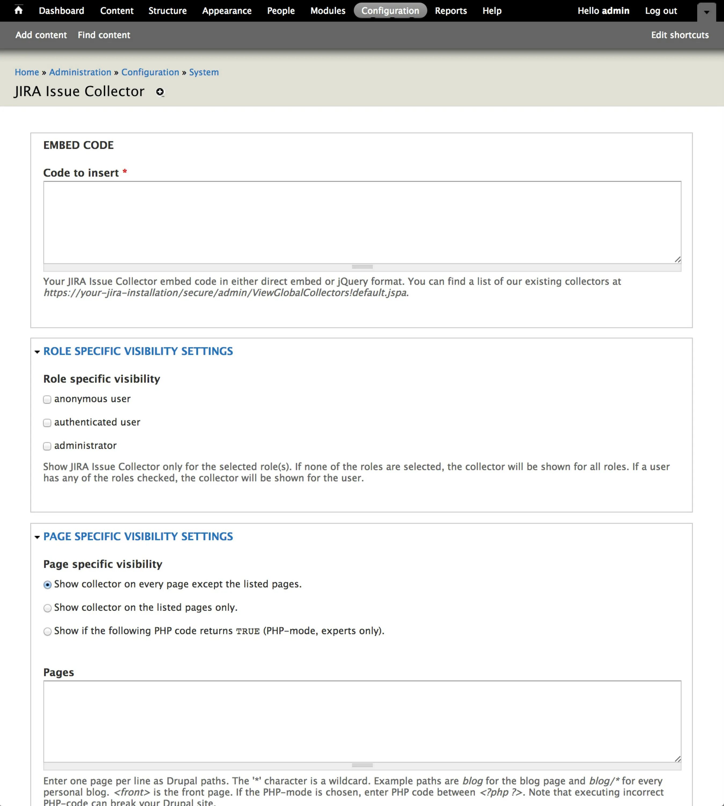Viewport: 724px width, 806px height.
Task: Click the Edit shortcuts link
Action: [x=679, y=35]
